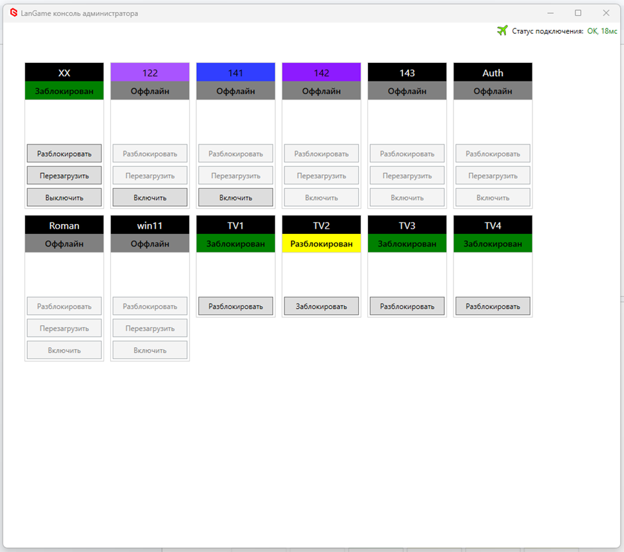The width and height of the screenshot is (624, 552).
Task: Click the yellow Разблокирован status on TV2
Action: [322, 244]
